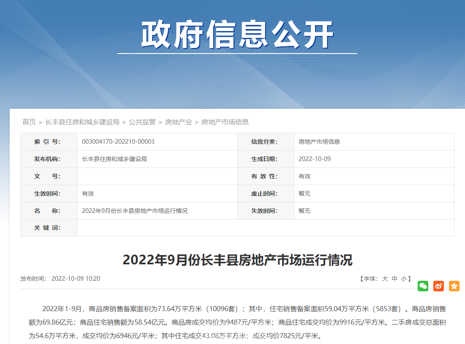Go to 长丰县住房和城乡建设局 breadcrumb
The height and width of the screenshot is (344, 465).
point(82,122)
